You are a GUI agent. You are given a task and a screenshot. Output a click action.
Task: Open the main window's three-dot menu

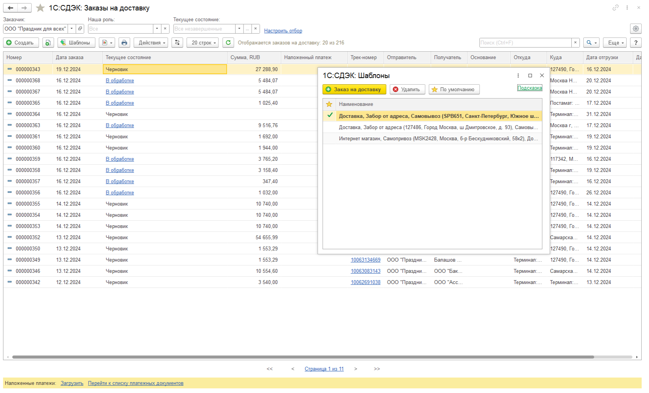[627, 8]
